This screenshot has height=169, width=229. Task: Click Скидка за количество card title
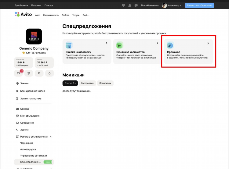tap(130, 52)
